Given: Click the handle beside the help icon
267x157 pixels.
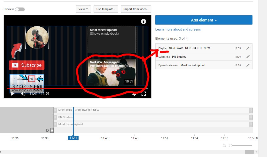Looking at the screenshot, I should click(x=52, y=130).
